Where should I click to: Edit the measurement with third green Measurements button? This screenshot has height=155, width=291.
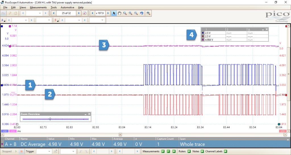click(x=174, y=151)
